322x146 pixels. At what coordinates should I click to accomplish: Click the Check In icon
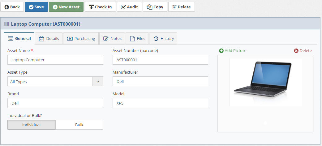pyautogui.click(x=91, y=7)
